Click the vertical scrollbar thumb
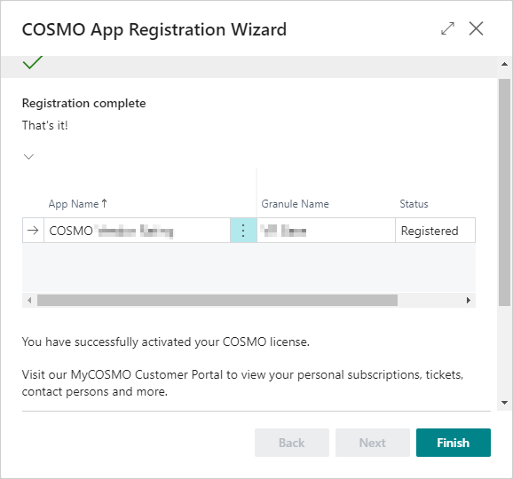The width and height of the screenshot is (513, 479). pos(504,192)
